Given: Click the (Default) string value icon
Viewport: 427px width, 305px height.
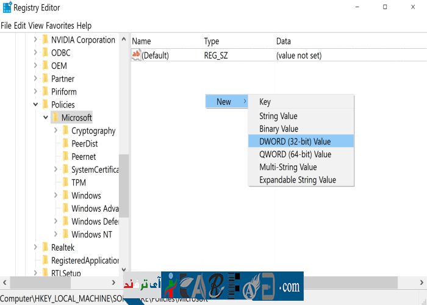Looking at the screenshot, I should 136,56.
